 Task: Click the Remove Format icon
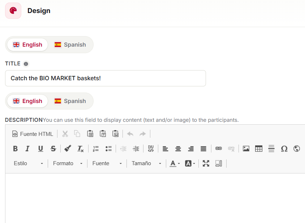point(80,149)
